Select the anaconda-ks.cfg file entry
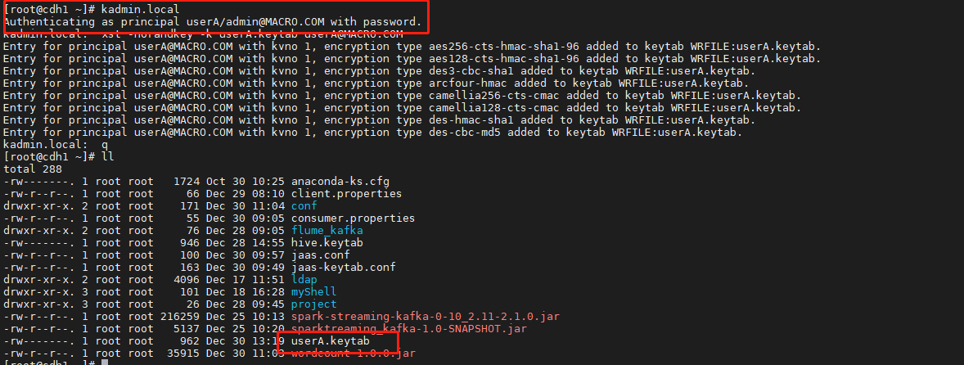964x365 pixels. pyautogui.click(x=340, y=181)
